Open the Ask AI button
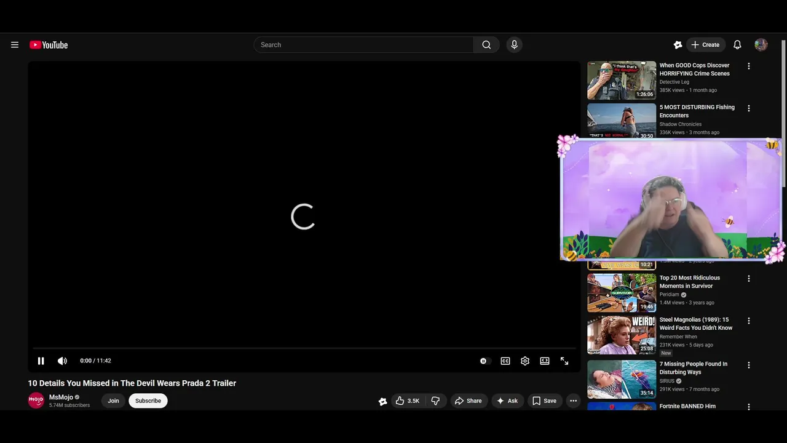This screenshot has width=787, height=443. point(508,401)
